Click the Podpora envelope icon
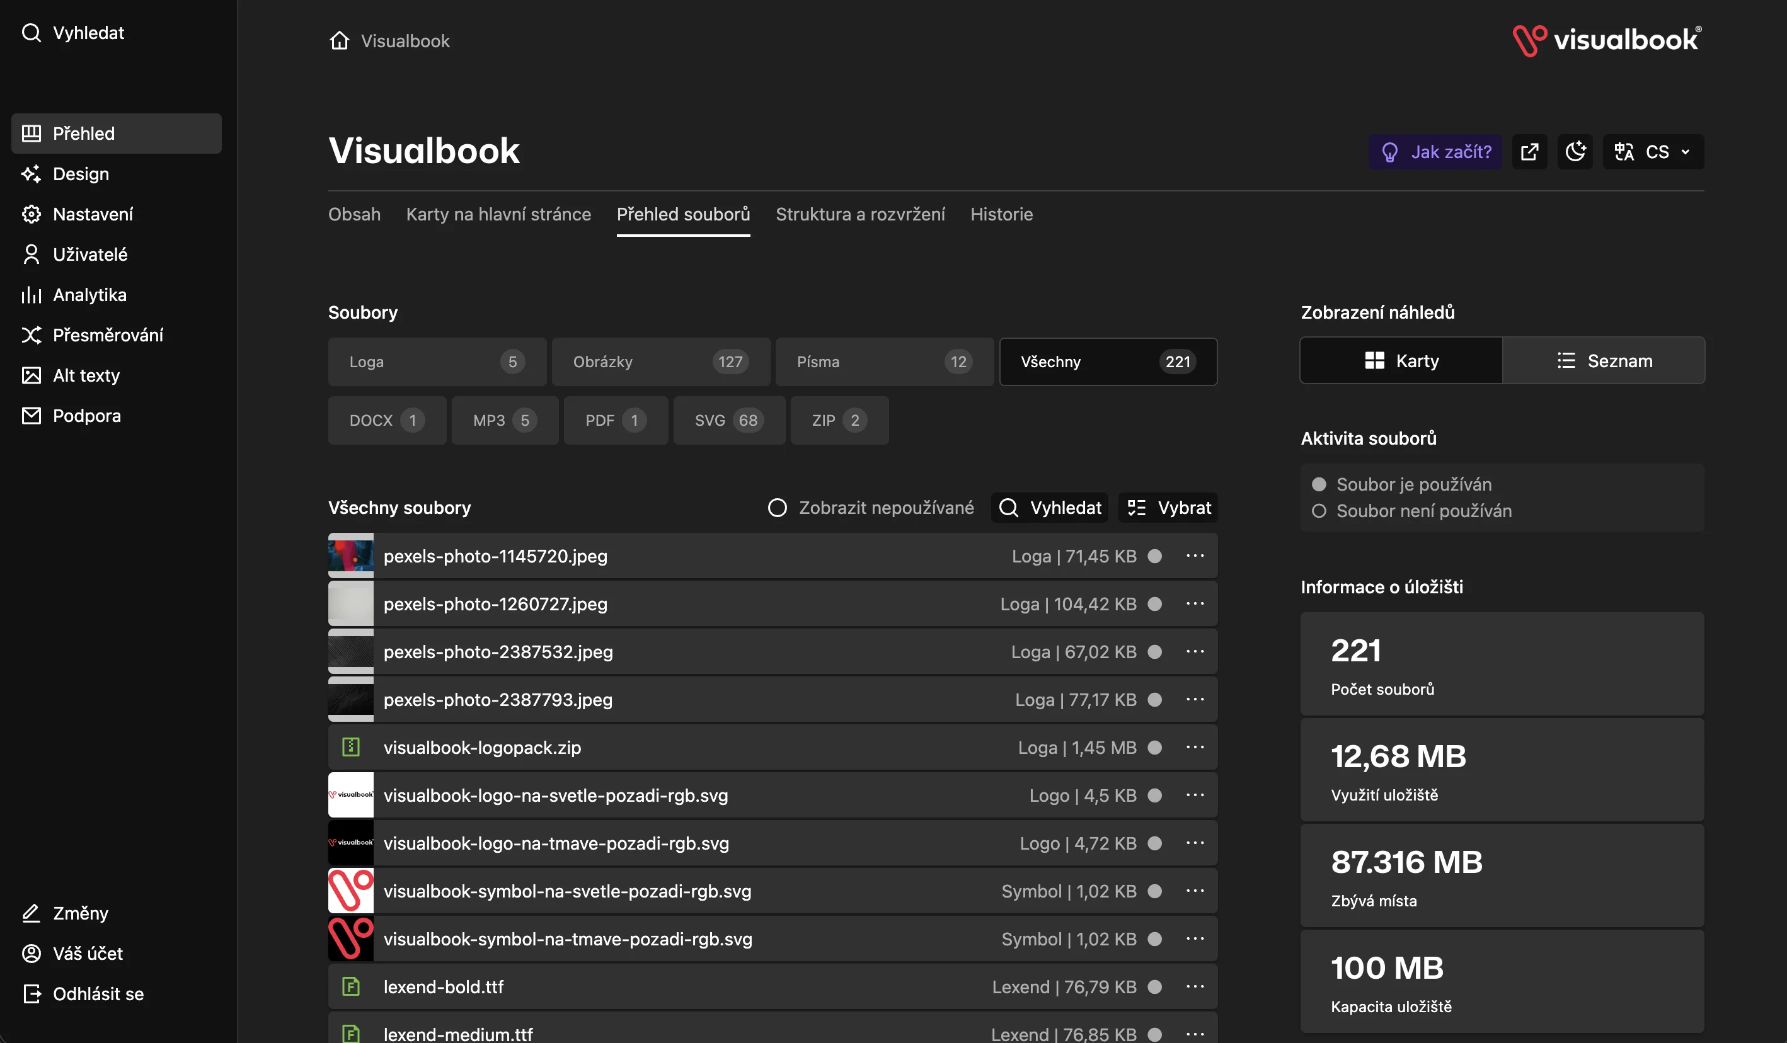This screenshot has width=1787, height=1043. point(32,416)
